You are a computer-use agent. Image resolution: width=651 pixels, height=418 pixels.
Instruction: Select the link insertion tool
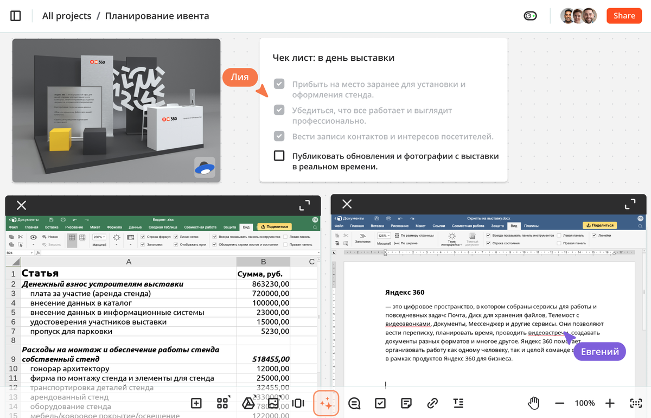click(x=432, y=403)
